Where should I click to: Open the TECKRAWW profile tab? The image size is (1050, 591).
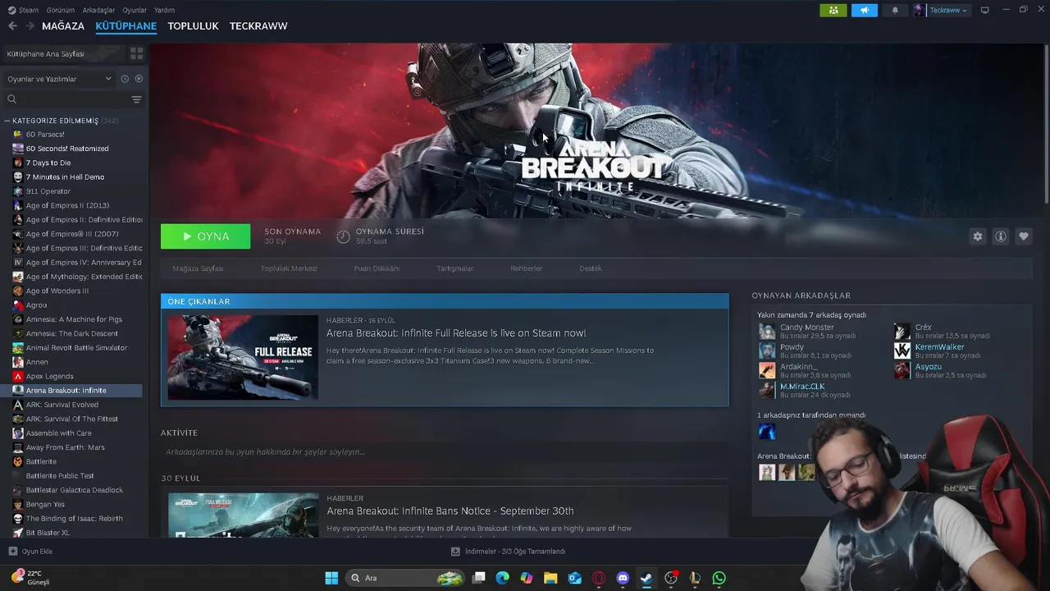[258, 26]
